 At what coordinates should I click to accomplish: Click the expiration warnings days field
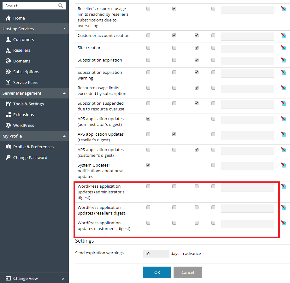click(156, 254)
